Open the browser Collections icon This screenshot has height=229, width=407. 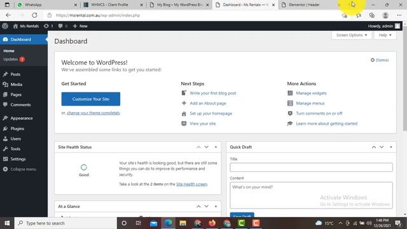coord(371,15)
